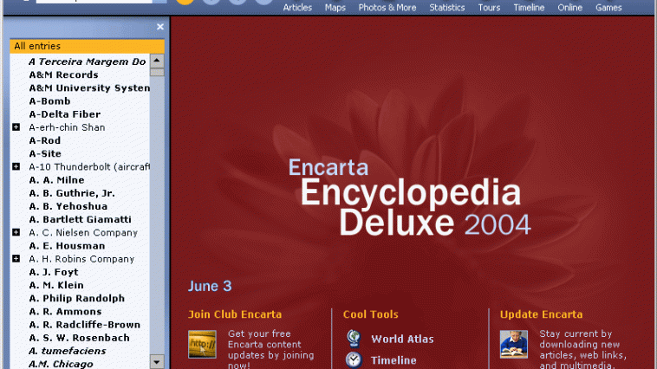Click the entries list scrollbar thumb
This screenshot has height=369, width=657.
[x=157, y=72]
